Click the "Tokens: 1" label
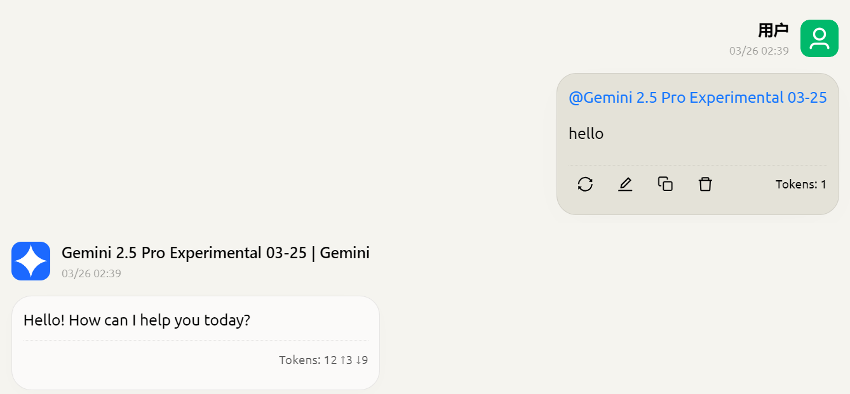 [800, 185]
